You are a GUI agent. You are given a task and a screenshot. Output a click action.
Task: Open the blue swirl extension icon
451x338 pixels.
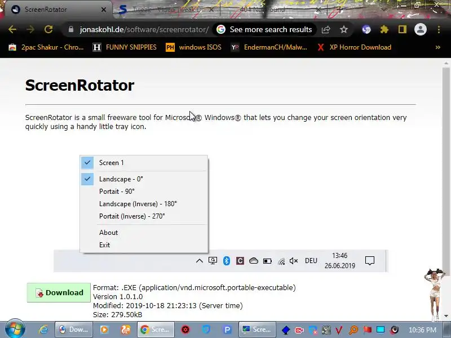(366, 29)
